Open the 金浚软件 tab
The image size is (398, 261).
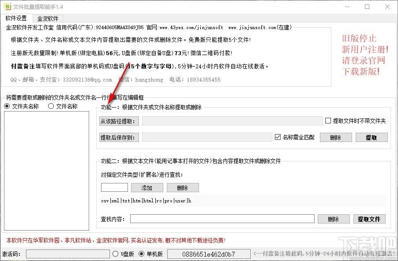[x=48, y=19]
